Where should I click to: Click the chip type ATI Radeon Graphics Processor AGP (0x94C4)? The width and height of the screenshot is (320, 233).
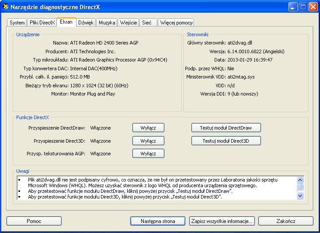coord(118,60)
